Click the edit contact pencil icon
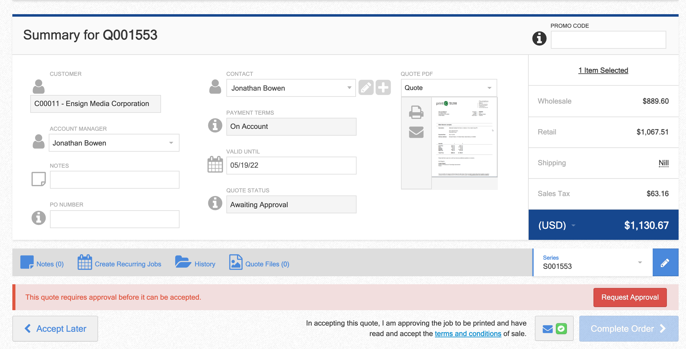 366,88
